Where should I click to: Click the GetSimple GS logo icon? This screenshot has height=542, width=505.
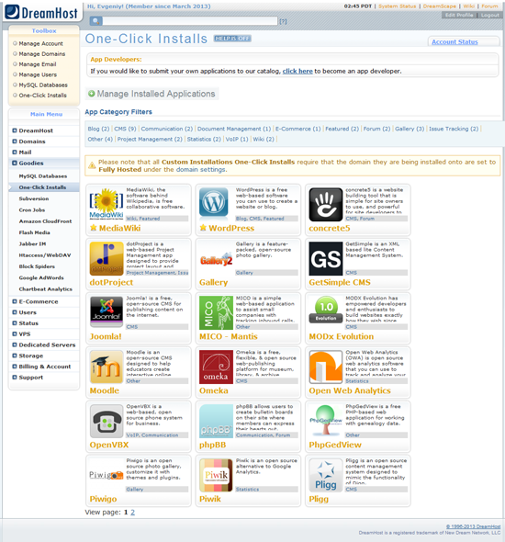325,258
